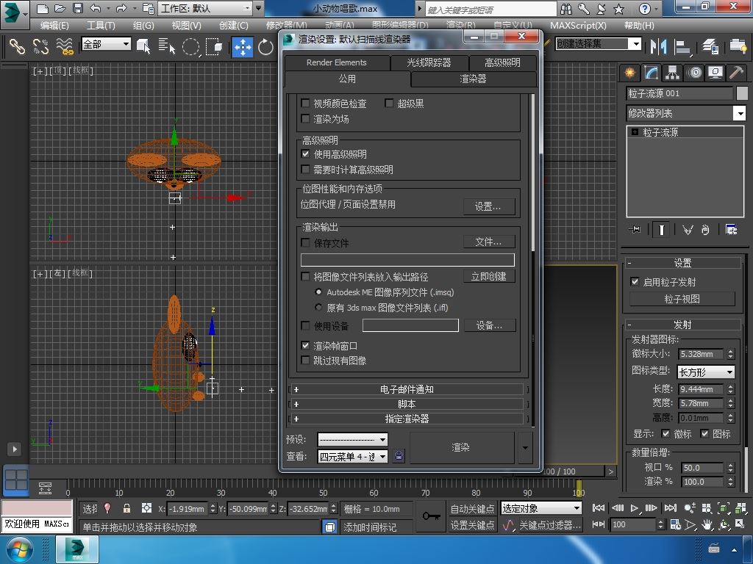Switch to the Render Elements tab
753x564 pixels.
pyautogui.click(x=337, y=62)
